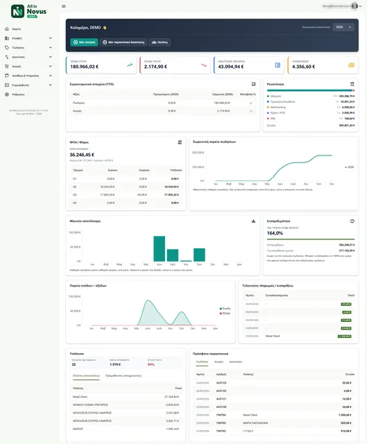Click the Αγορές shopping cart icon
Image resolution: width=367 pixels, height=444 pixels.
pos(7,67)
